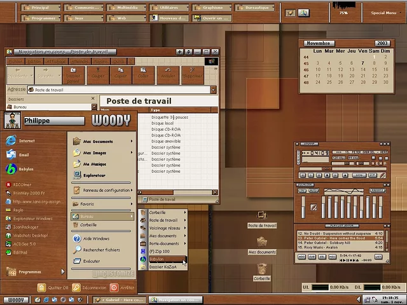407x305 pixels.
Task: Click the Couper toolbar button
Action: click(x=98, y=73)
